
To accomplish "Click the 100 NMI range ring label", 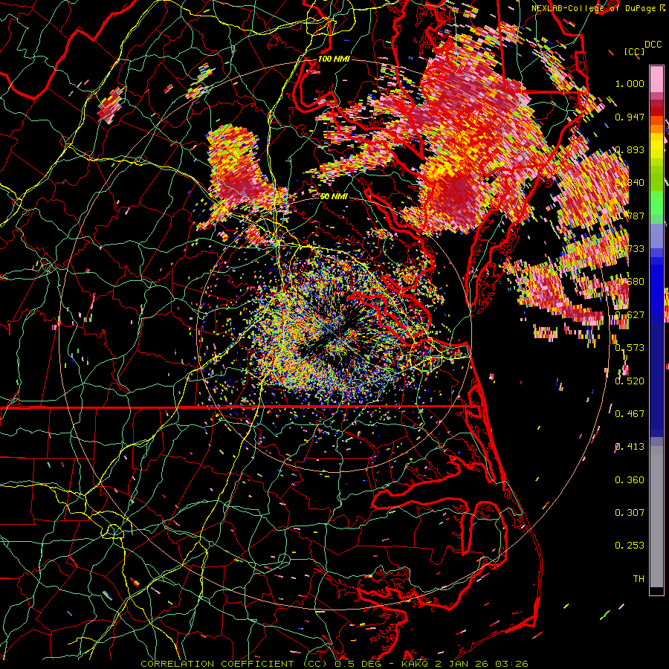I will 334,59.
